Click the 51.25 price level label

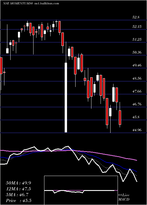tap(137, 40)
